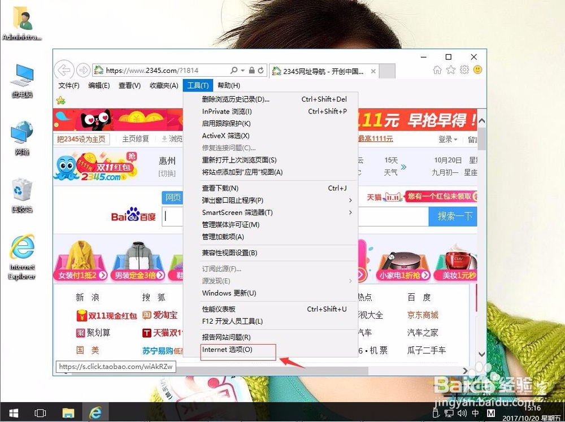The height and width of the screenshot is (422, 565).
Task: Choose 启用跟踪保护(K) menu entry
Action: pos(271,124)
